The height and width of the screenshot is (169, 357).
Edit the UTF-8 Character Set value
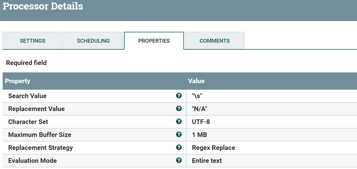(x=201, y=122)
